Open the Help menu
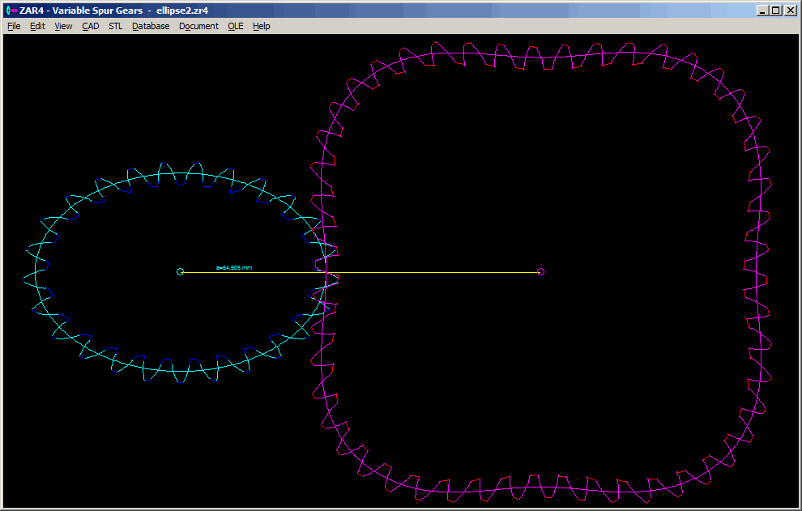 [261, 26]
